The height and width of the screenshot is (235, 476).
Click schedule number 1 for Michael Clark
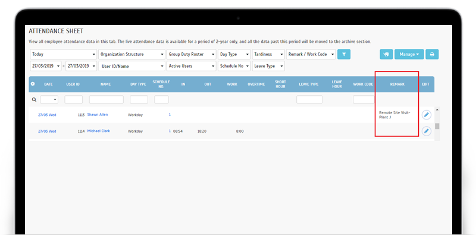click(170, 131)
